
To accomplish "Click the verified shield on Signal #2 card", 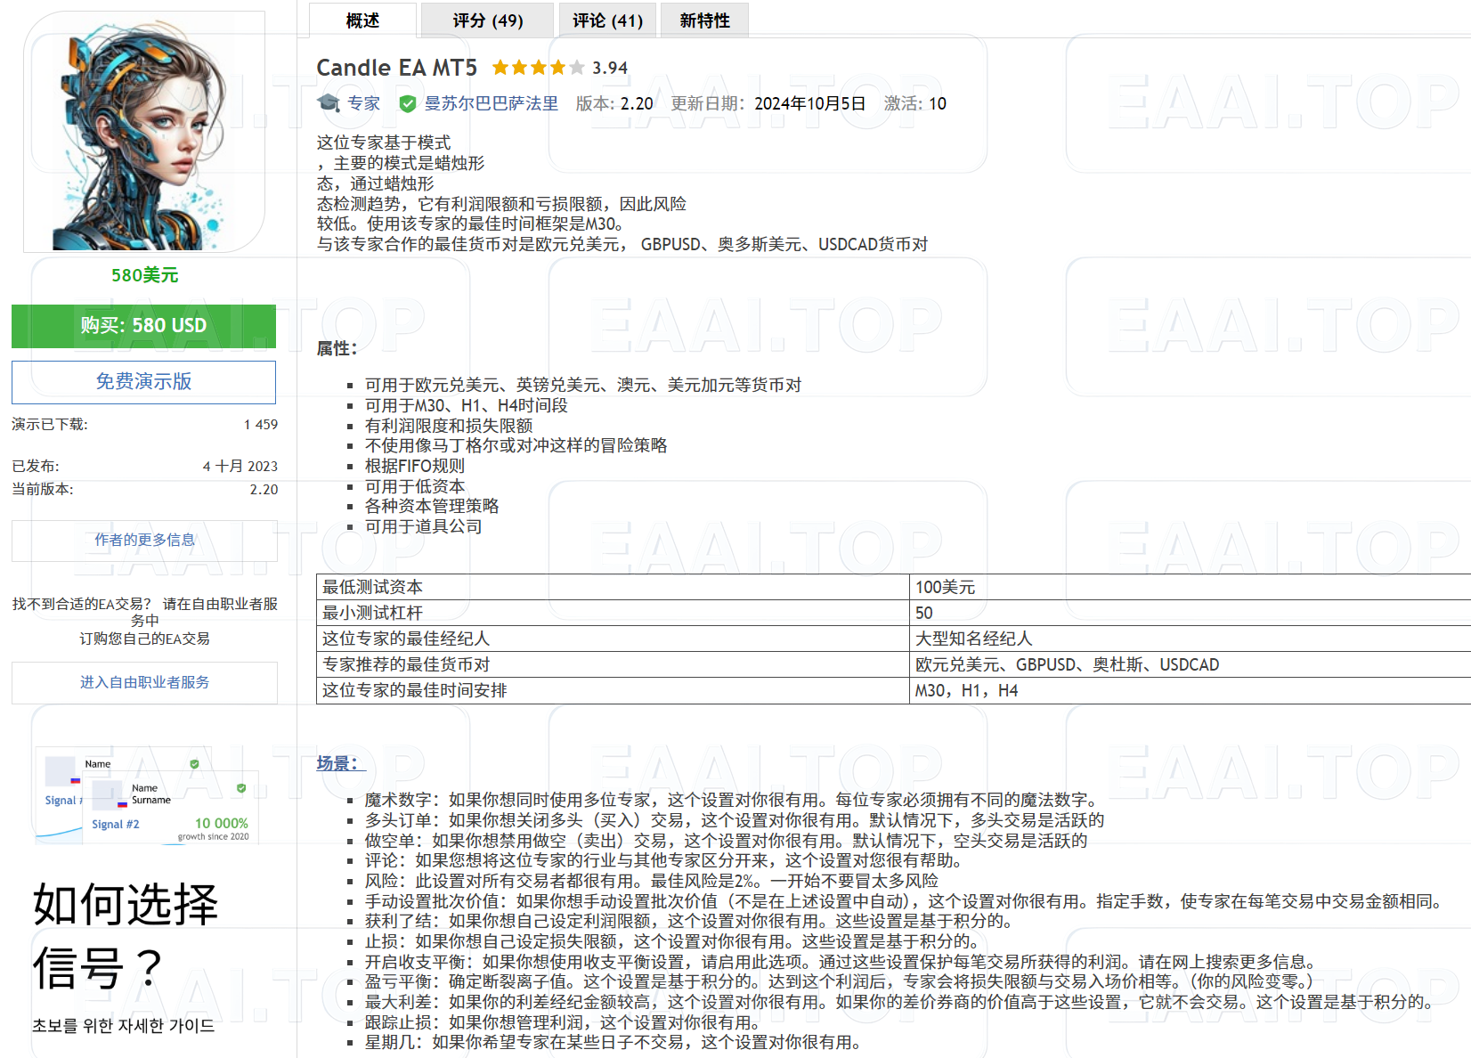I will point(241,789).
